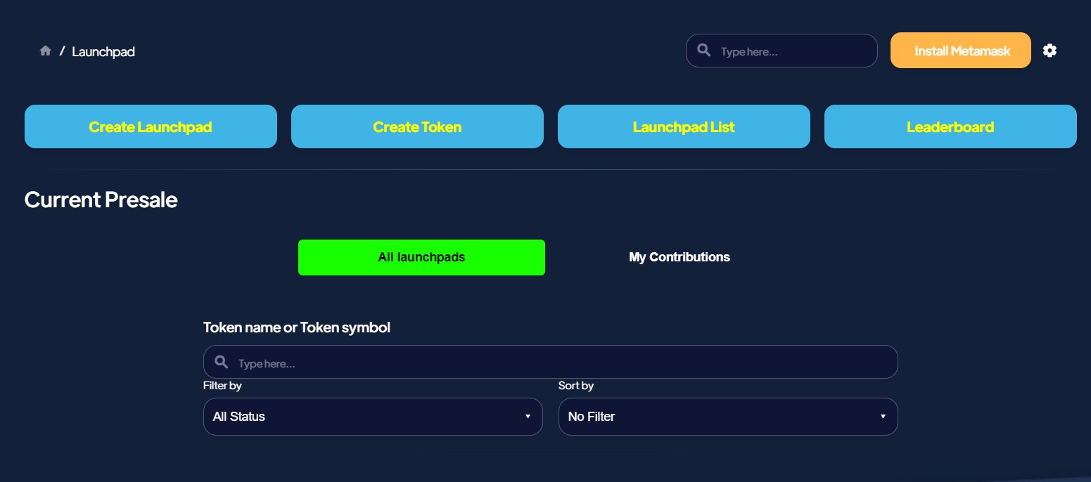Click magnifier icon in token search field

(x=221, y=362)
